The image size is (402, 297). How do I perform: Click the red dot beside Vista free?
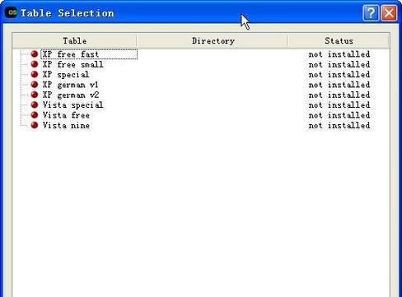click(x=35, y=115)
